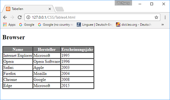
Task: Select the Firefox cell
Action: [x=18, y=74]
